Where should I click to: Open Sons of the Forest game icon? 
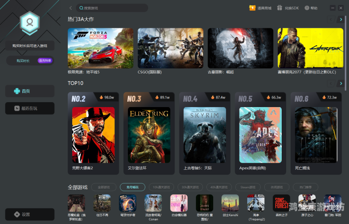click(281, 203)
